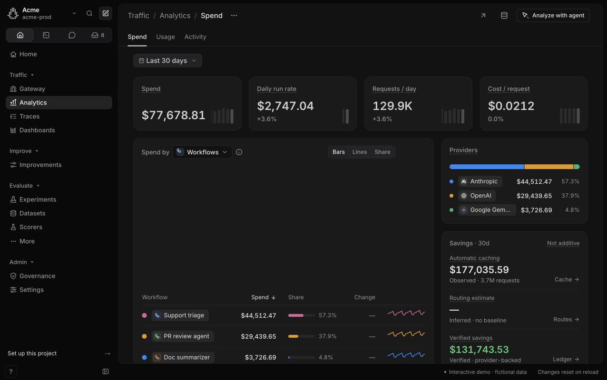
Task: Click the Acme logo icon
Action: (13, 13)
